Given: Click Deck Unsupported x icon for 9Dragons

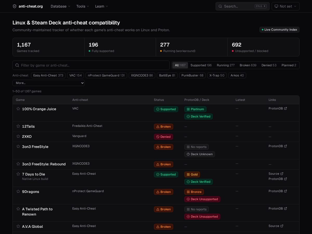Looking at the screenshot, I should pyautogui.click(x=188, y=199).
